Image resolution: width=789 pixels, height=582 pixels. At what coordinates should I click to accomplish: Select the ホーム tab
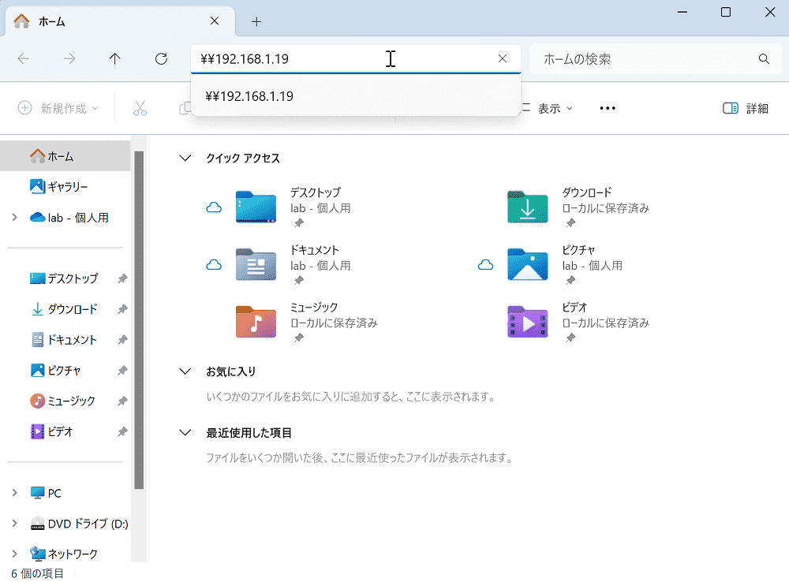pos(120,21)
